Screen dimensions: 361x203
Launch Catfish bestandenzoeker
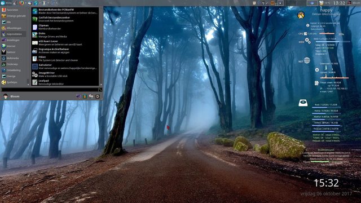65,19
